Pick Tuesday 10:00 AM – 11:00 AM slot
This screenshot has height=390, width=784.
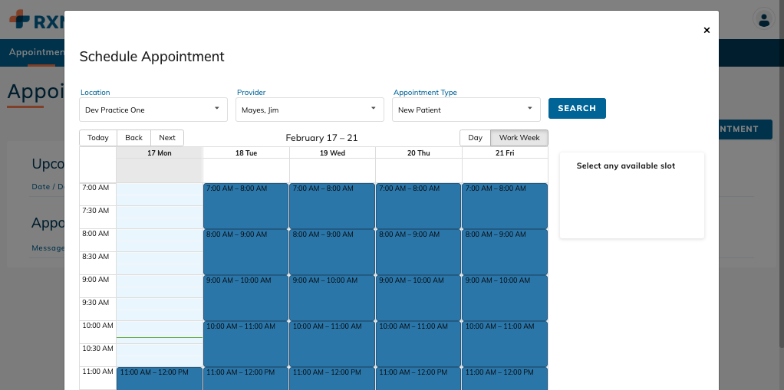(x=246, y=344)
